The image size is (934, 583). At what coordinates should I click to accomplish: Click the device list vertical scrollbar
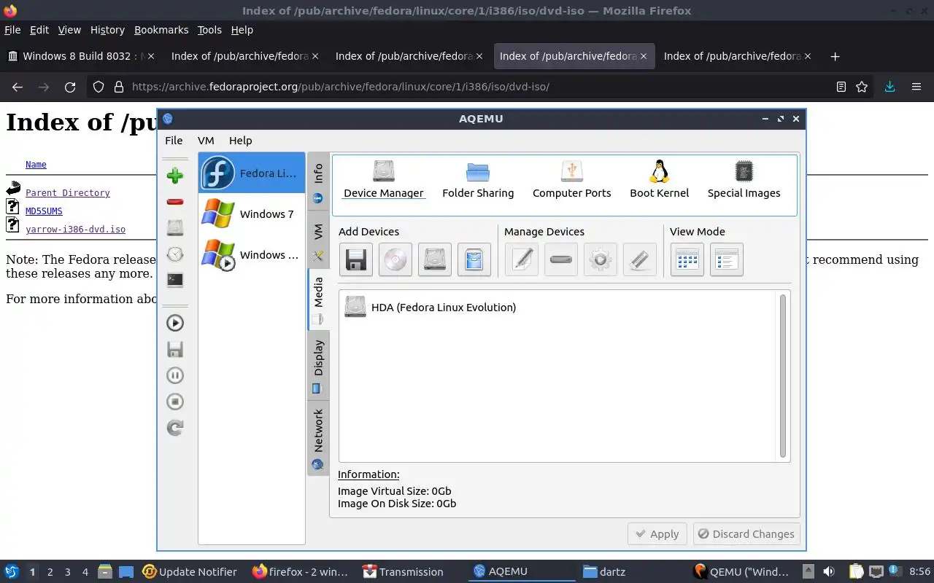(783, 376)
